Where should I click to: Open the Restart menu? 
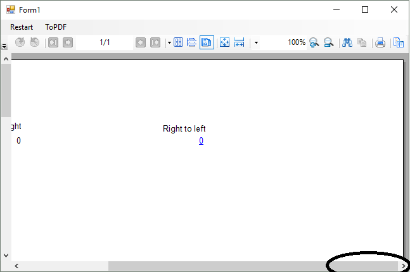point(22,27)
